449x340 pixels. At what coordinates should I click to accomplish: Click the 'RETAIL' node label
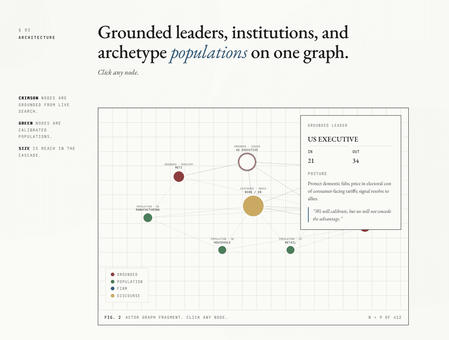point(290,242)
